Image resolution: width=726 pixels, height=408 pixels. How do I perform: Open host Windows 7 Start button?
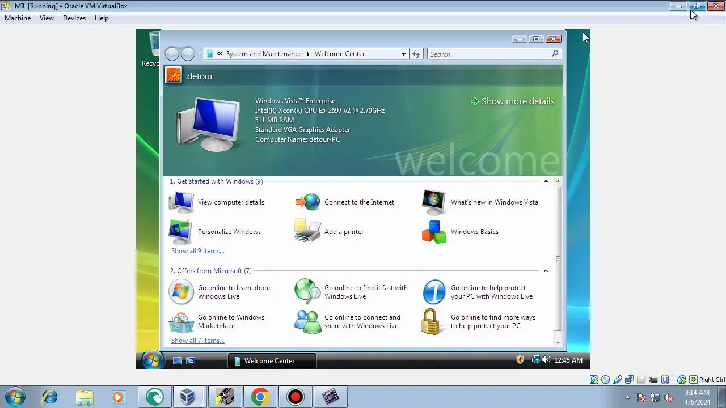coord(15,397)
